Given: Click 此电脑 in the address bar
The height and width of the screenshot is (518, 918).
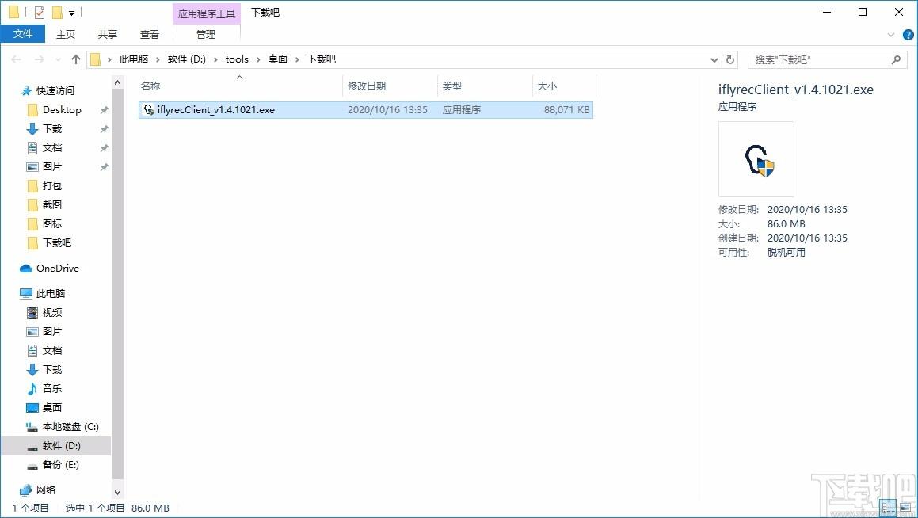Looking at the screenshot, I should [x=134, y=59].
